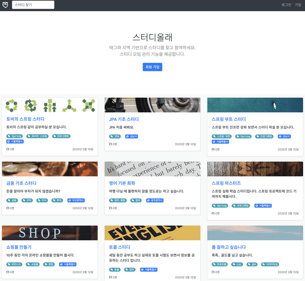Select the LoL tag badge
The height and width of the screenshot is (281, 305).
pyautogui.click(x=237, y=264)
